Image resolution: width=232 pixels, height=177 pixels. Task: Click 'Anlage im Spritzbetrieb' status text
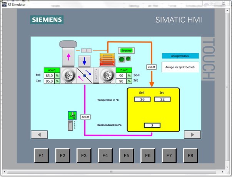[x=180, y=67]
